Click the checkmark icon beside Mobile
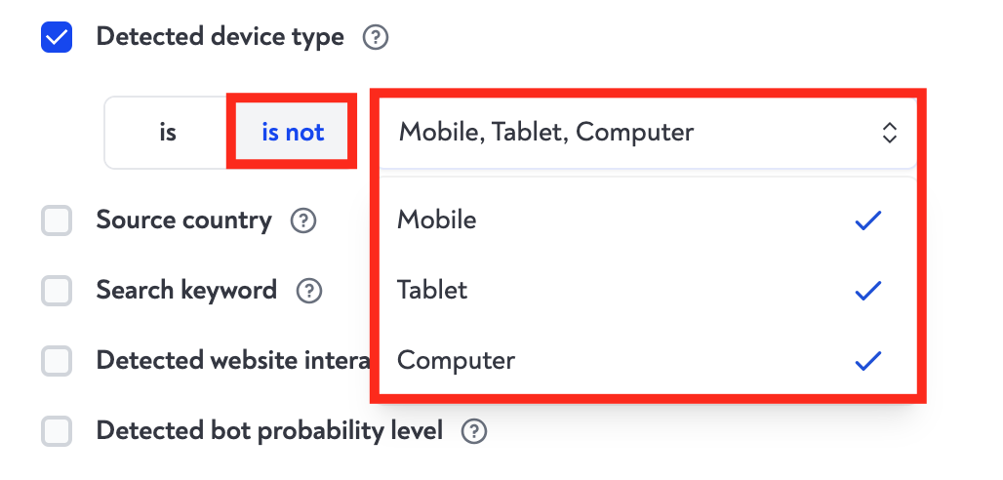This screenshot has width=1003, height=480. coord(867,221)
